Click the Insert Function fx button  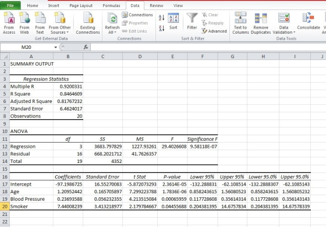(x=86, y=47)
